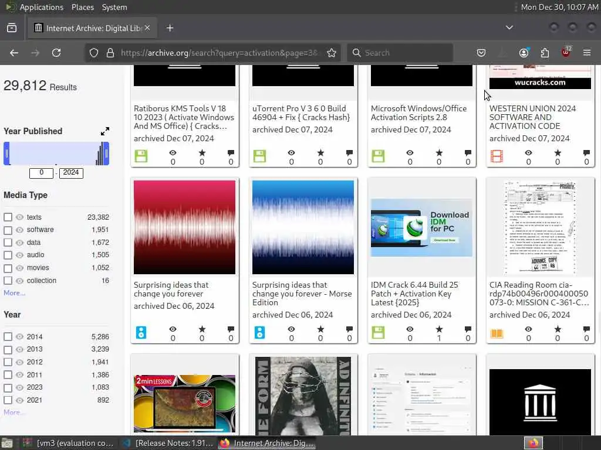Check the audio media type
The width and height of the screenshot is (601, 450).
coord(8,255)
